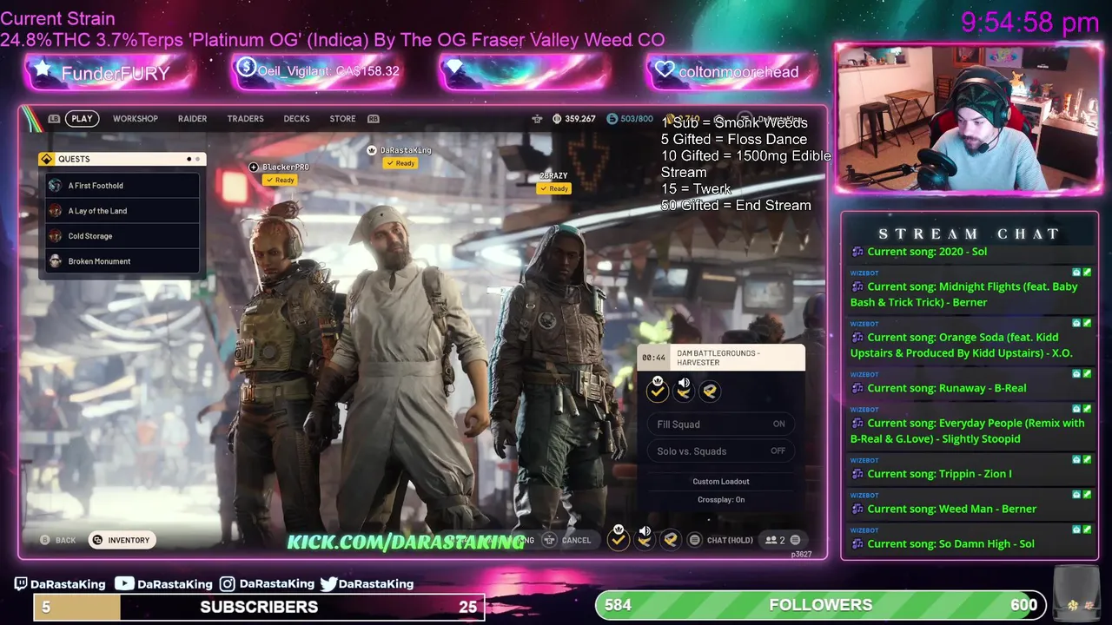This screenshot has height=625, width=1112.
Task: Select the first quests page dot
Action: [189, 159]
